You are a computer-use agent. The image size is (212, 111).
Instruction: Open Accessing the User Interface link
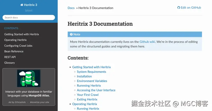(x=96, y=90)
